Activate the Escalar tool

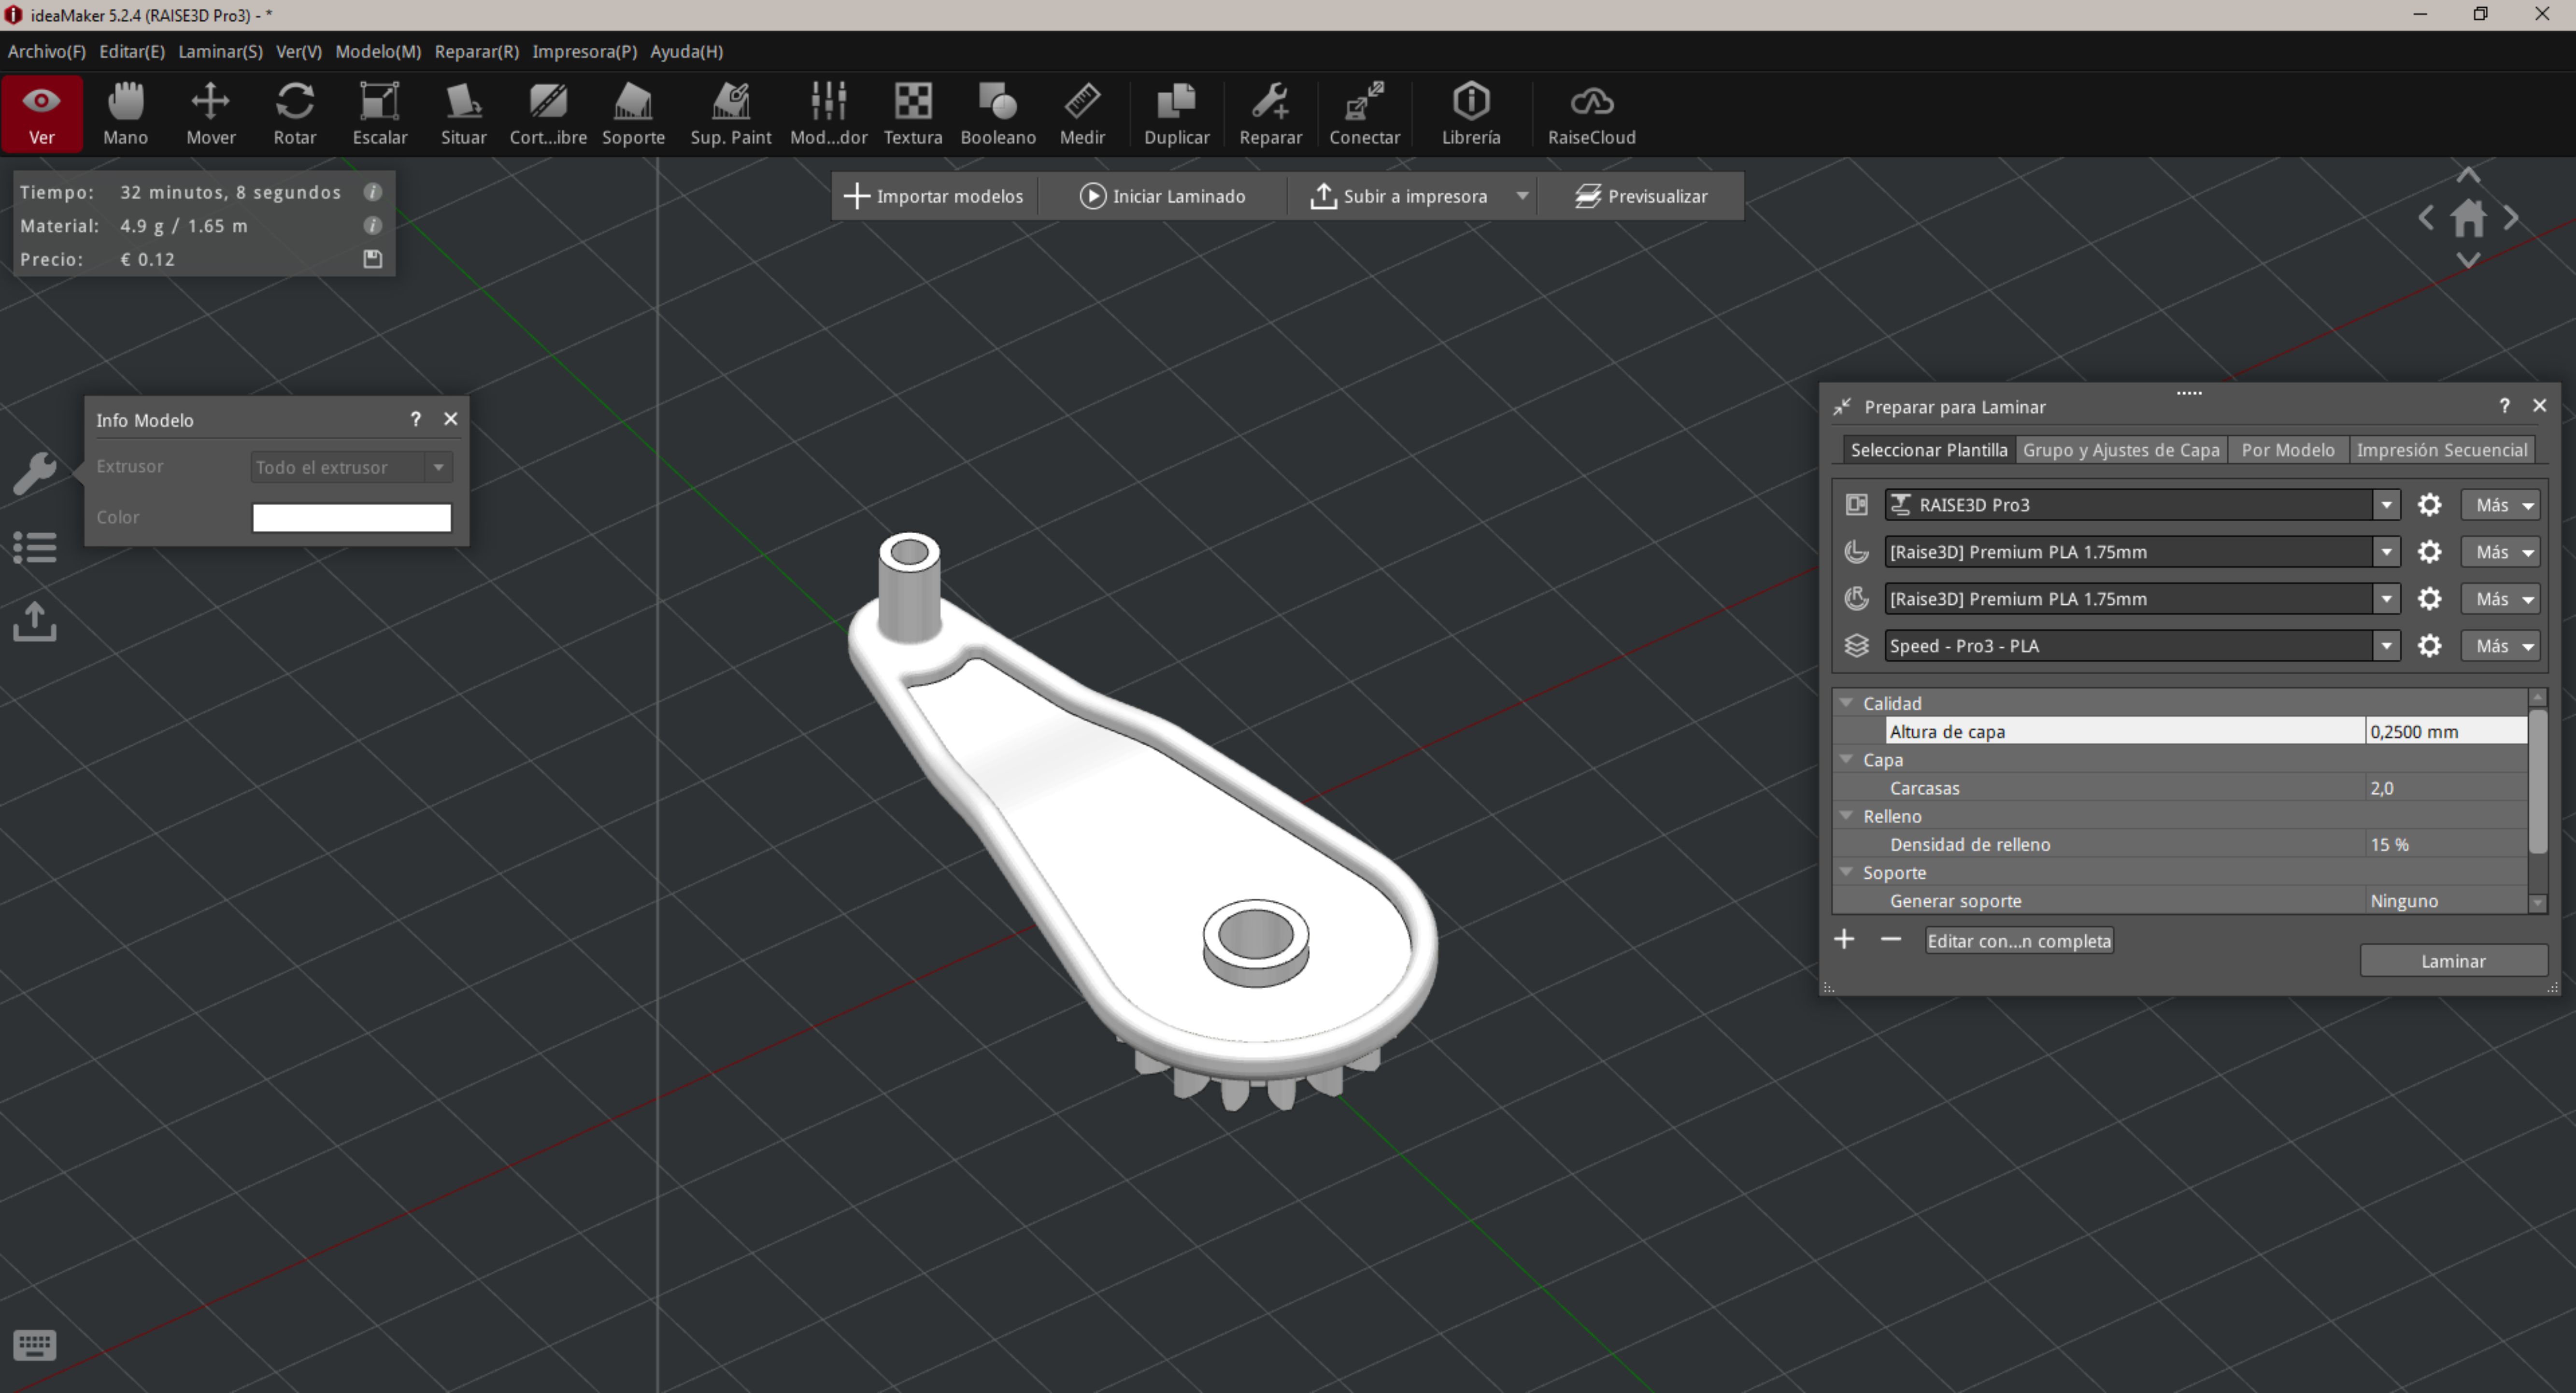pyautogui.click(x=379, y=113)
